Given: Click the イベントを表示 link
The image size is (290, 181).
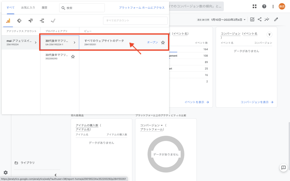Looking at the screenshot, I should coord(197,102).
